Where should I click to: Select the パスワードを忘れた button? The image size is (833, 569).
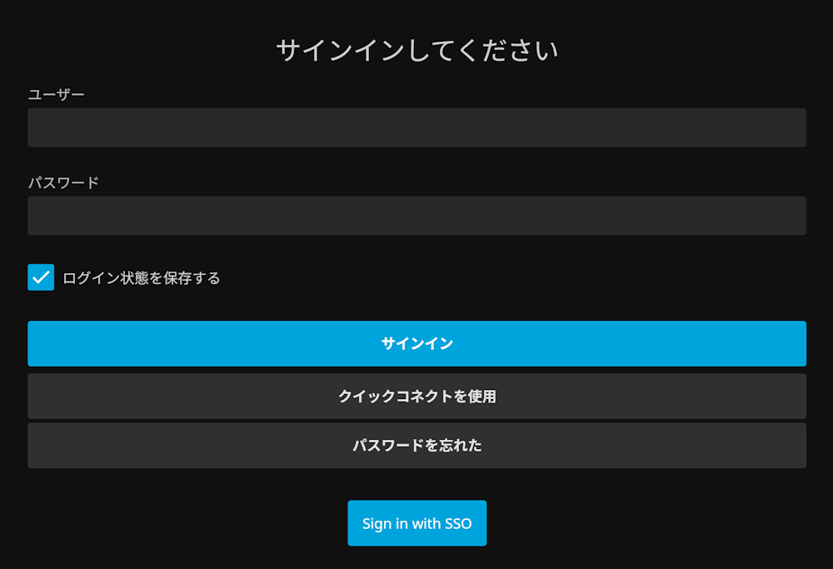(416, 446)
